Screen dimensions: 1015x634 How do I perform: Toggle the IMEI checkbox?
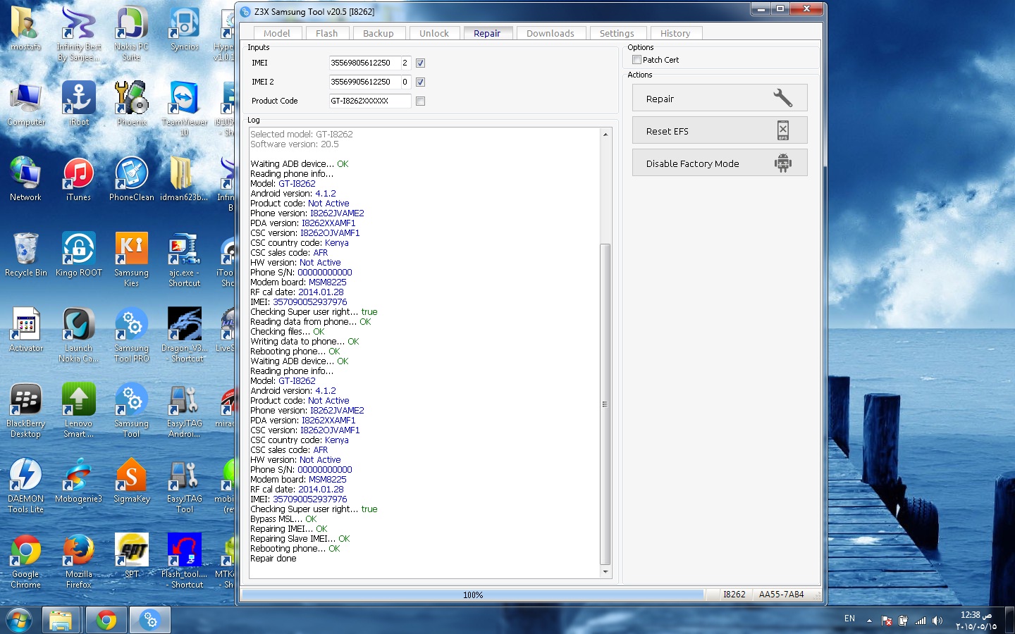[420, 63]
